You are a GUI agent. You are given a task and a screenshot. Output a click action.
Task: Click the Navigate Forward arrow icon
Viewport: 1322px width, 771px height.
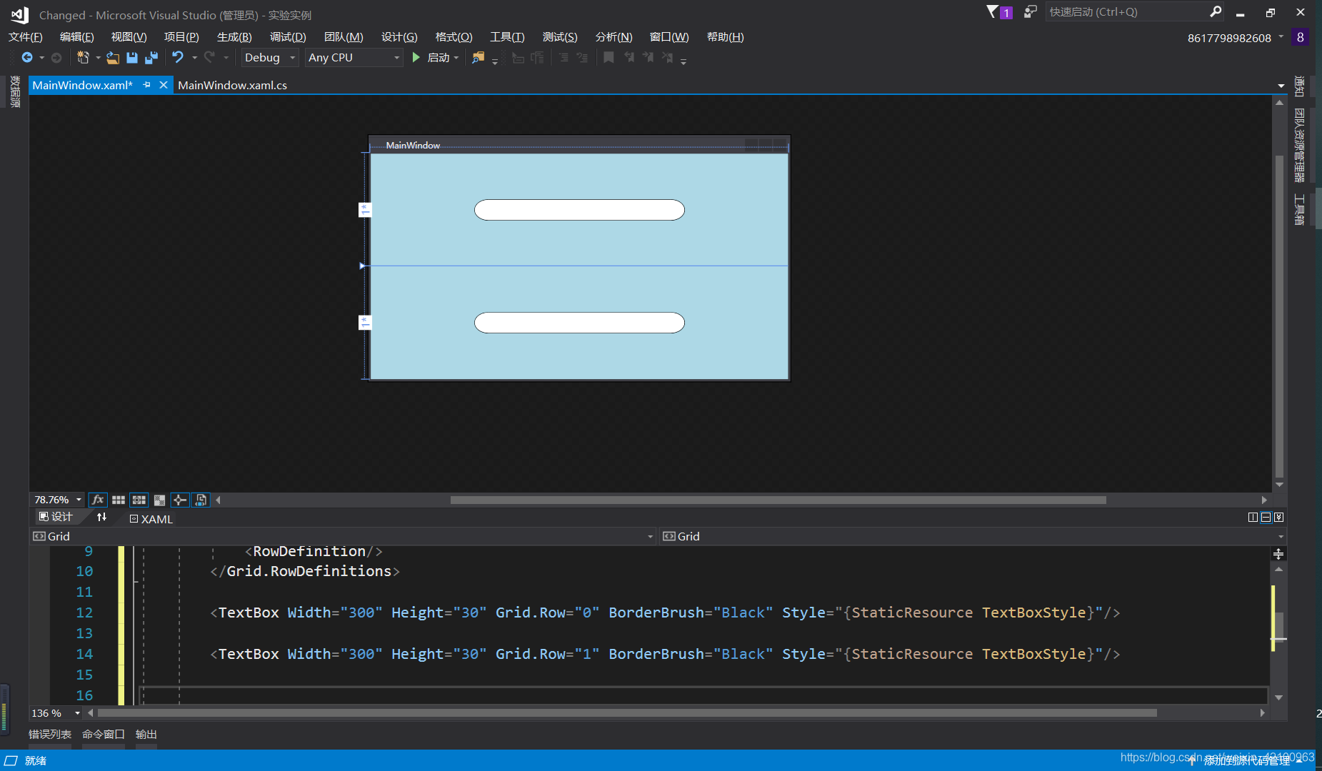pyautogui.click(x=56, y=58)
